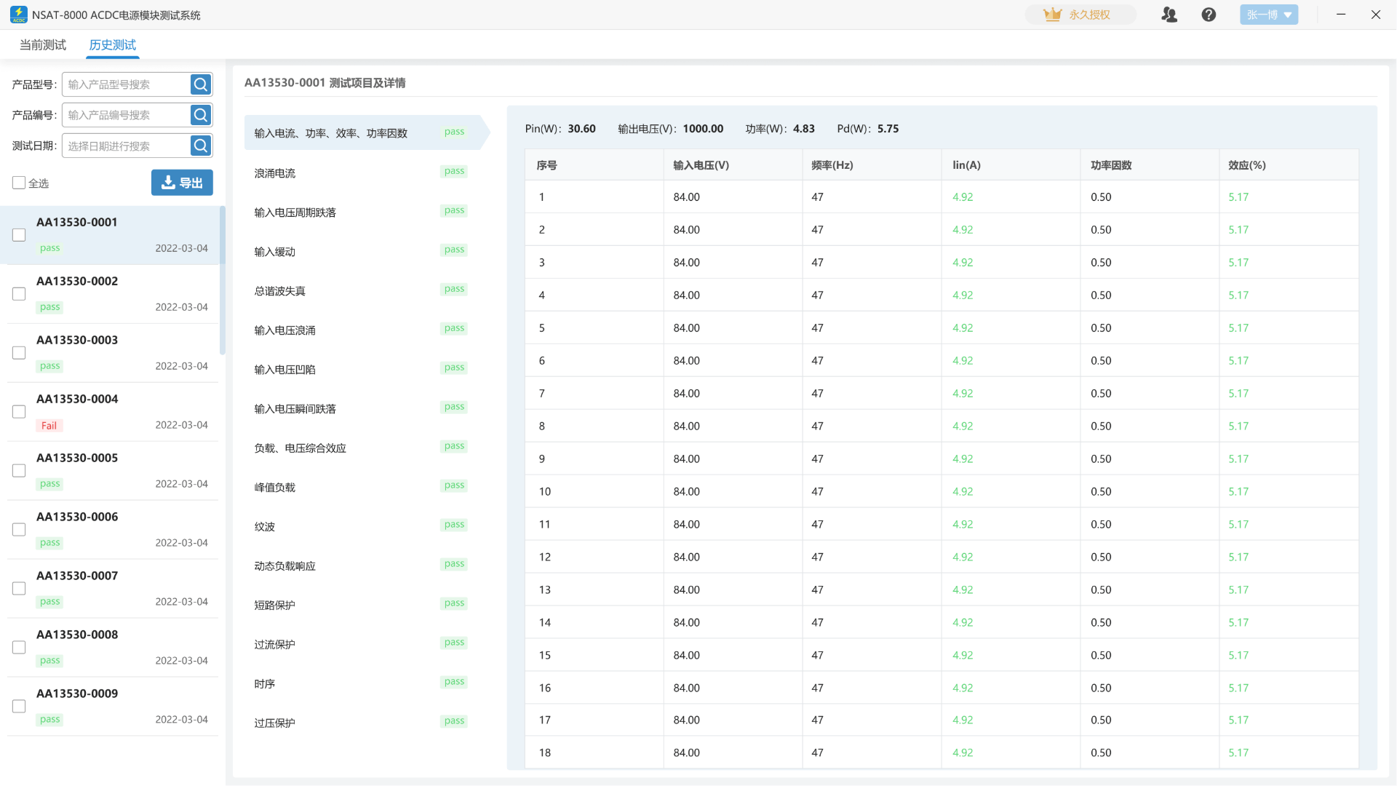Toggle the 全选 select-all checkbox

19,183
